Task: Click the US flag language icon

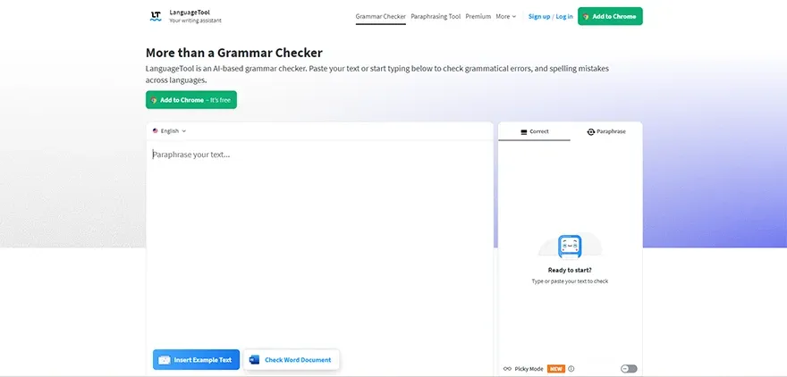Action: (x=156, y=130)
